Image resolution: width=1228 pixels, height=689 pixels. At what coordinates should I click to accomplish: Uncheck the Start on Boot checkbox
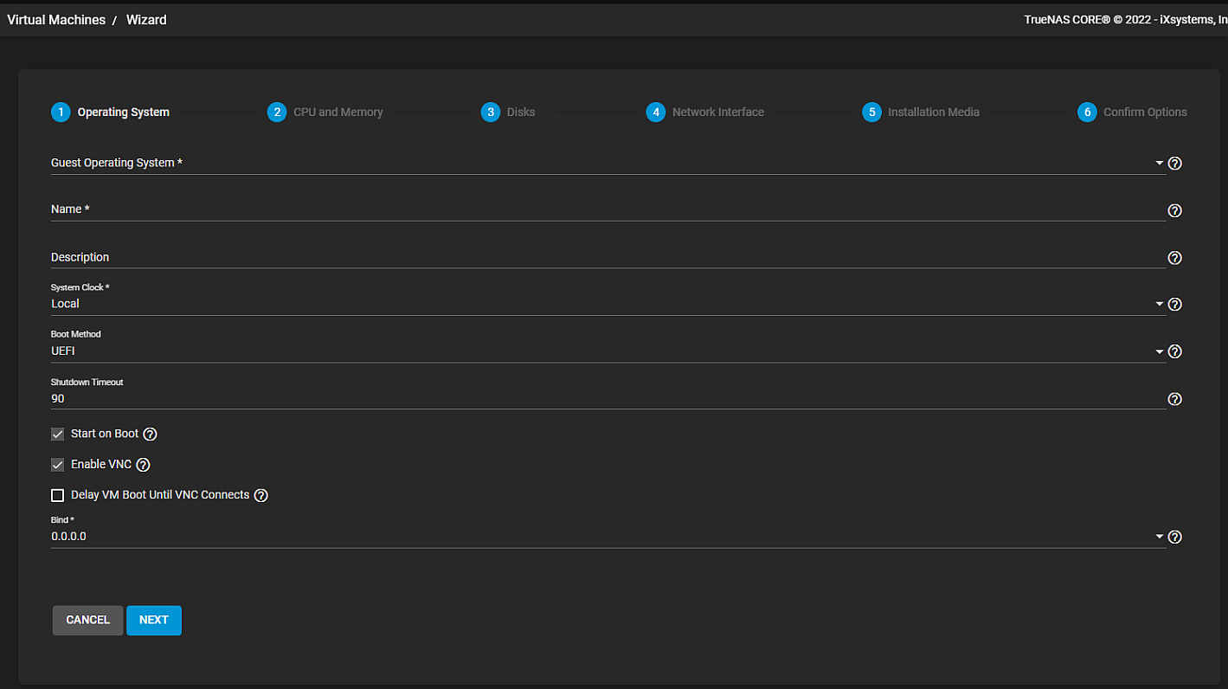pyautogui.click(x=58, y=435)
